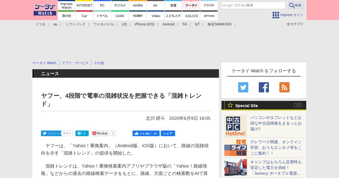This screenshot has width=339, height=178.
Task: Go to アプリ・サービス breadcrumb
Action: pyautogui.click(x=75, y=63)
